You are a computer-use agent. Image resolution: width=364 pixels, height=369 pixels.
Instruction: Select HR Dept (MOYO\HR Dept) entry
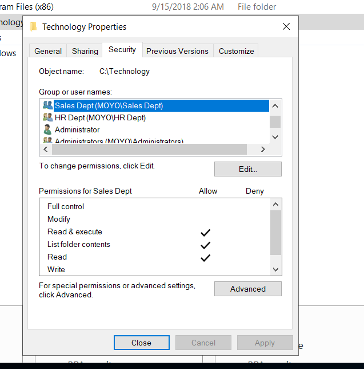tap(100, 117)
